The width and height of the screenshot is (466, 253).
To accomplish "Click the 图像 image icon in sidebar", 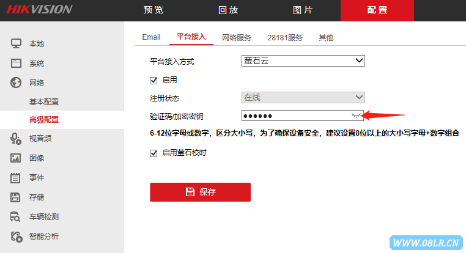I will (17, 158).
